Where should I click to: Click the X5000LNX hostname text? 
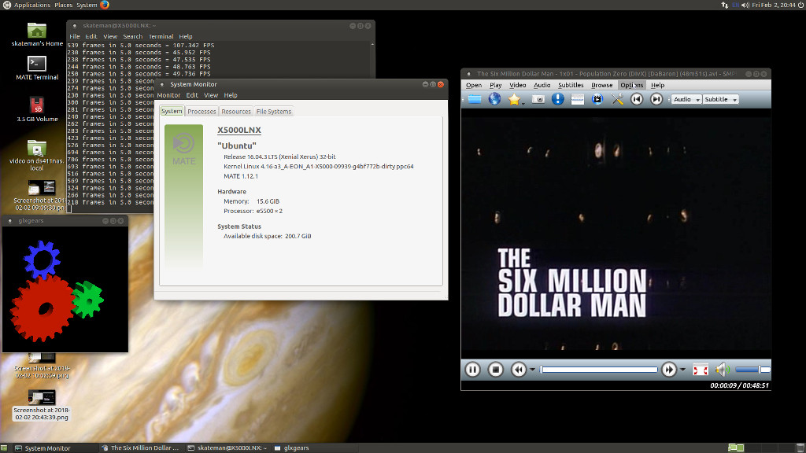coord(239,130)
